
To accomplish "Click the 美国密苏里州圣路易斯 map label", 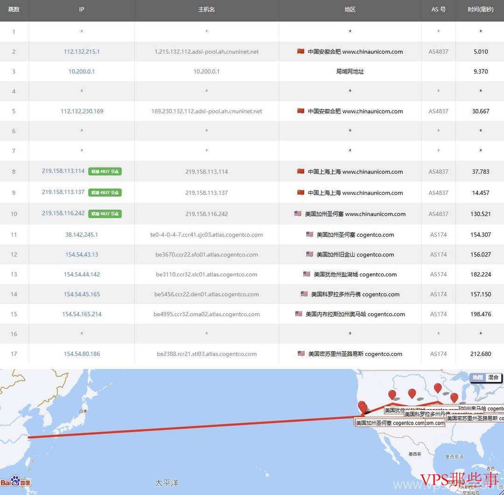I will (475, 418).
